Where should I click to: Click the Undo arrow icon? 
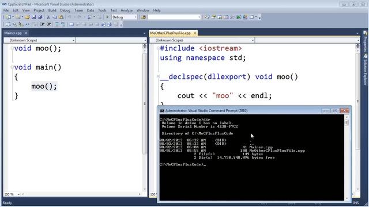[x=69, y=17]
